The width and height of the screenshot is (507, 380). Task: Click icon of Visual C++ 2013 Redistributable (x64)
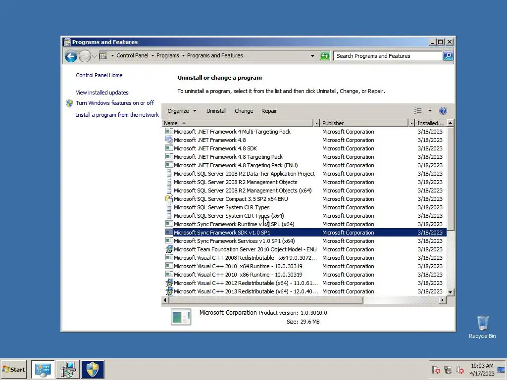169,291
